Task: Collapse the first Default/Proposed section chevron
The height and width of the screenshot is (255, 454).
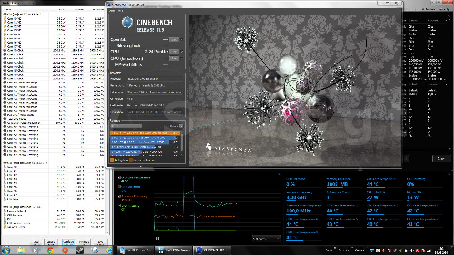Action: tap(446, 20)
